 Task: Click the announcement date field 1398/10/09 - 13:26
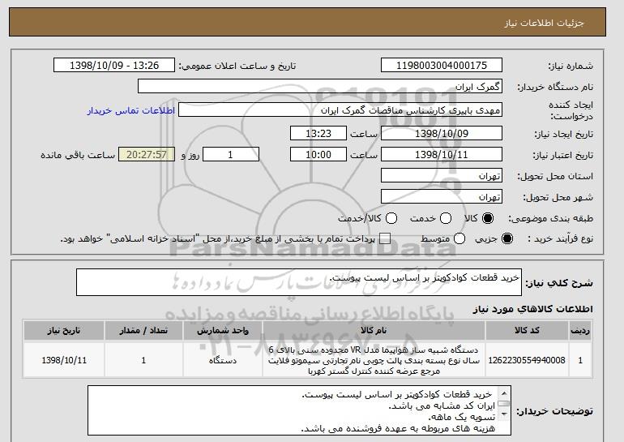pos(114,66)
